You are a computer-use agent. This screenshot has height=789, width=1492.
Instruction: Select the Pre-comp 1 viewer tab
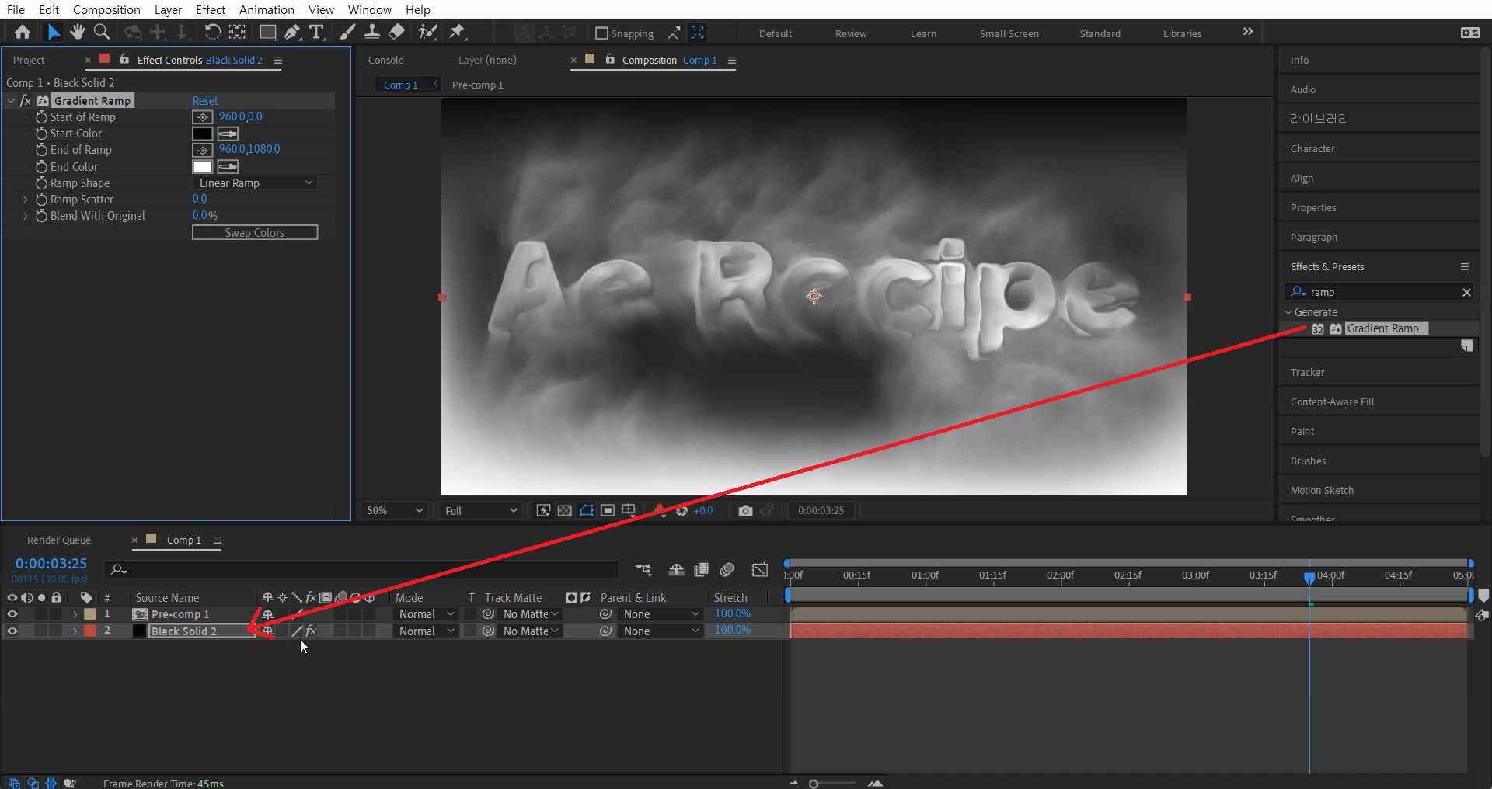coord(477,85)
